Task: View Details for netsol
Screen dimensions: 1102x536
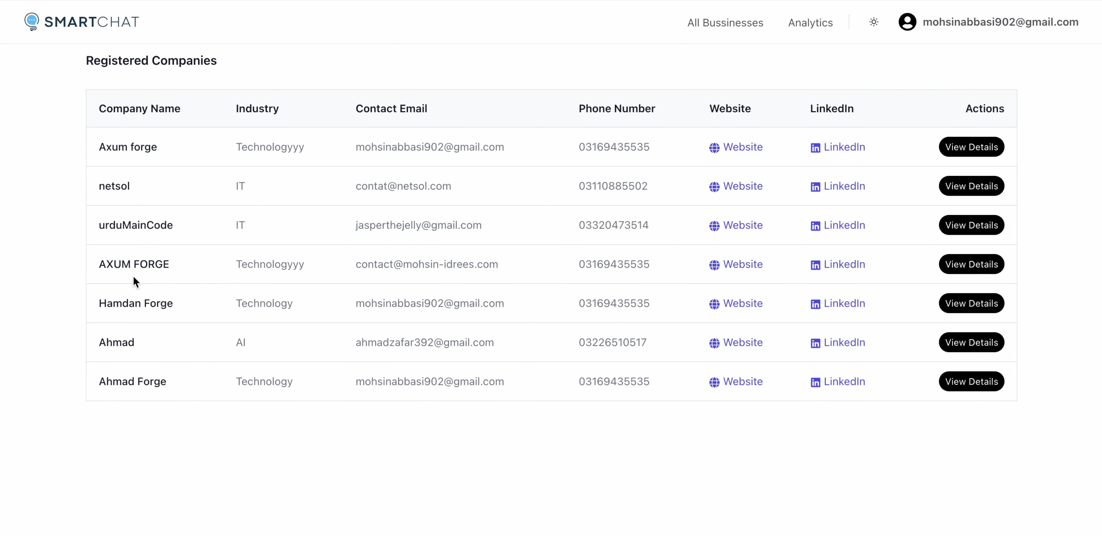Action: coord(971,186)
